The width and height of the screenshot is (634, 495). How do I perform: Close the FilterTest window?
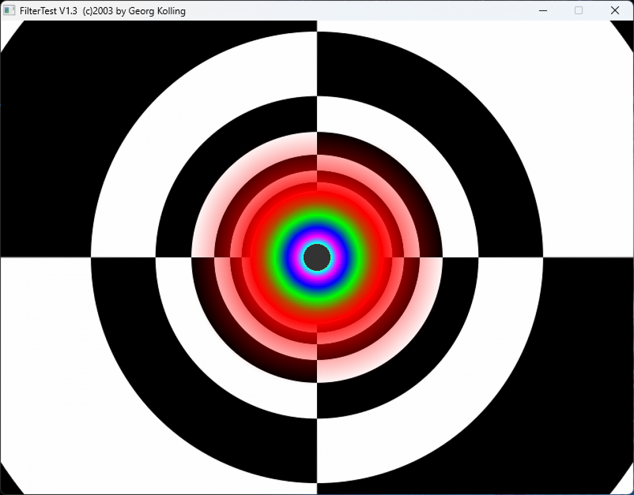(x=615, y=10)
